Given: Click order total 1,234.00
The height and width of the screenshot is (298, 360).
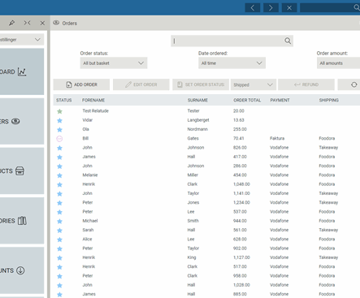Looking at the screenshot, I should pyautogui.click(x=241, y=202).
